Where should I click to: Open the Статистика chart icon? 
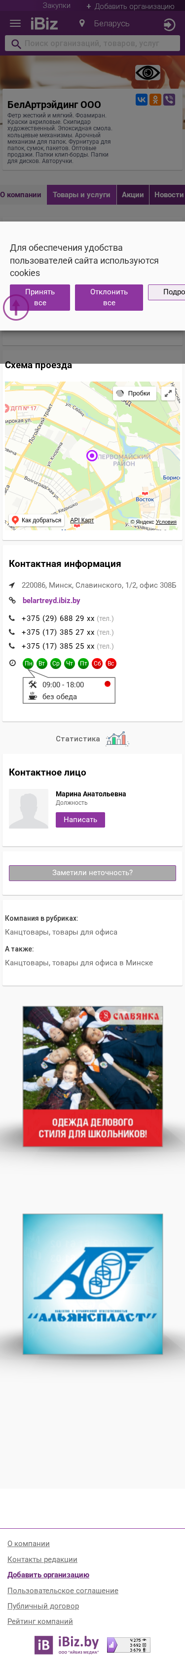pos(116,738)
